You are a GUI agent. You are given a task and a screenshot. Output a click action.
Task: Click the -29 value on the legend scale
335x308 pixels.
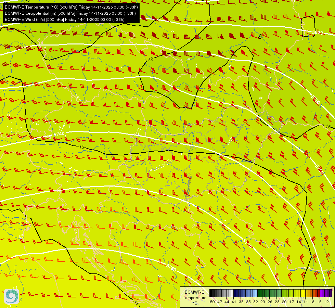click(x=262, y=302)
